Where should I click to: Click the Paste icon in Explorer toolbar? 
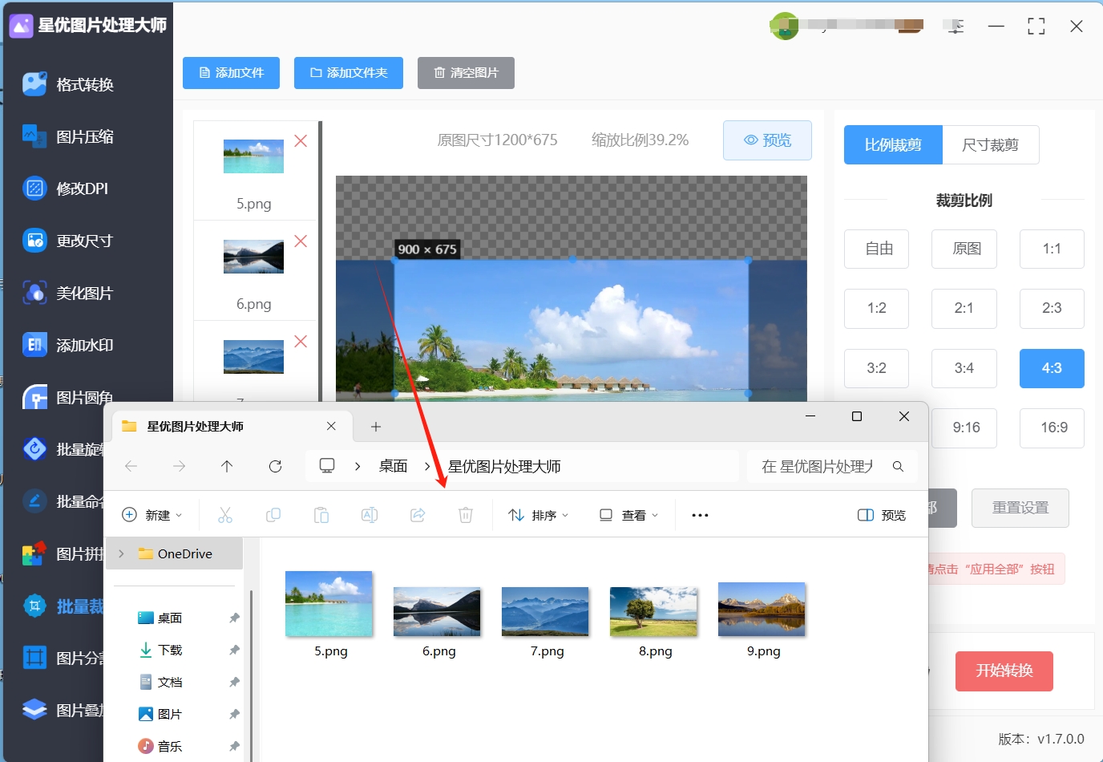[321, 515]
